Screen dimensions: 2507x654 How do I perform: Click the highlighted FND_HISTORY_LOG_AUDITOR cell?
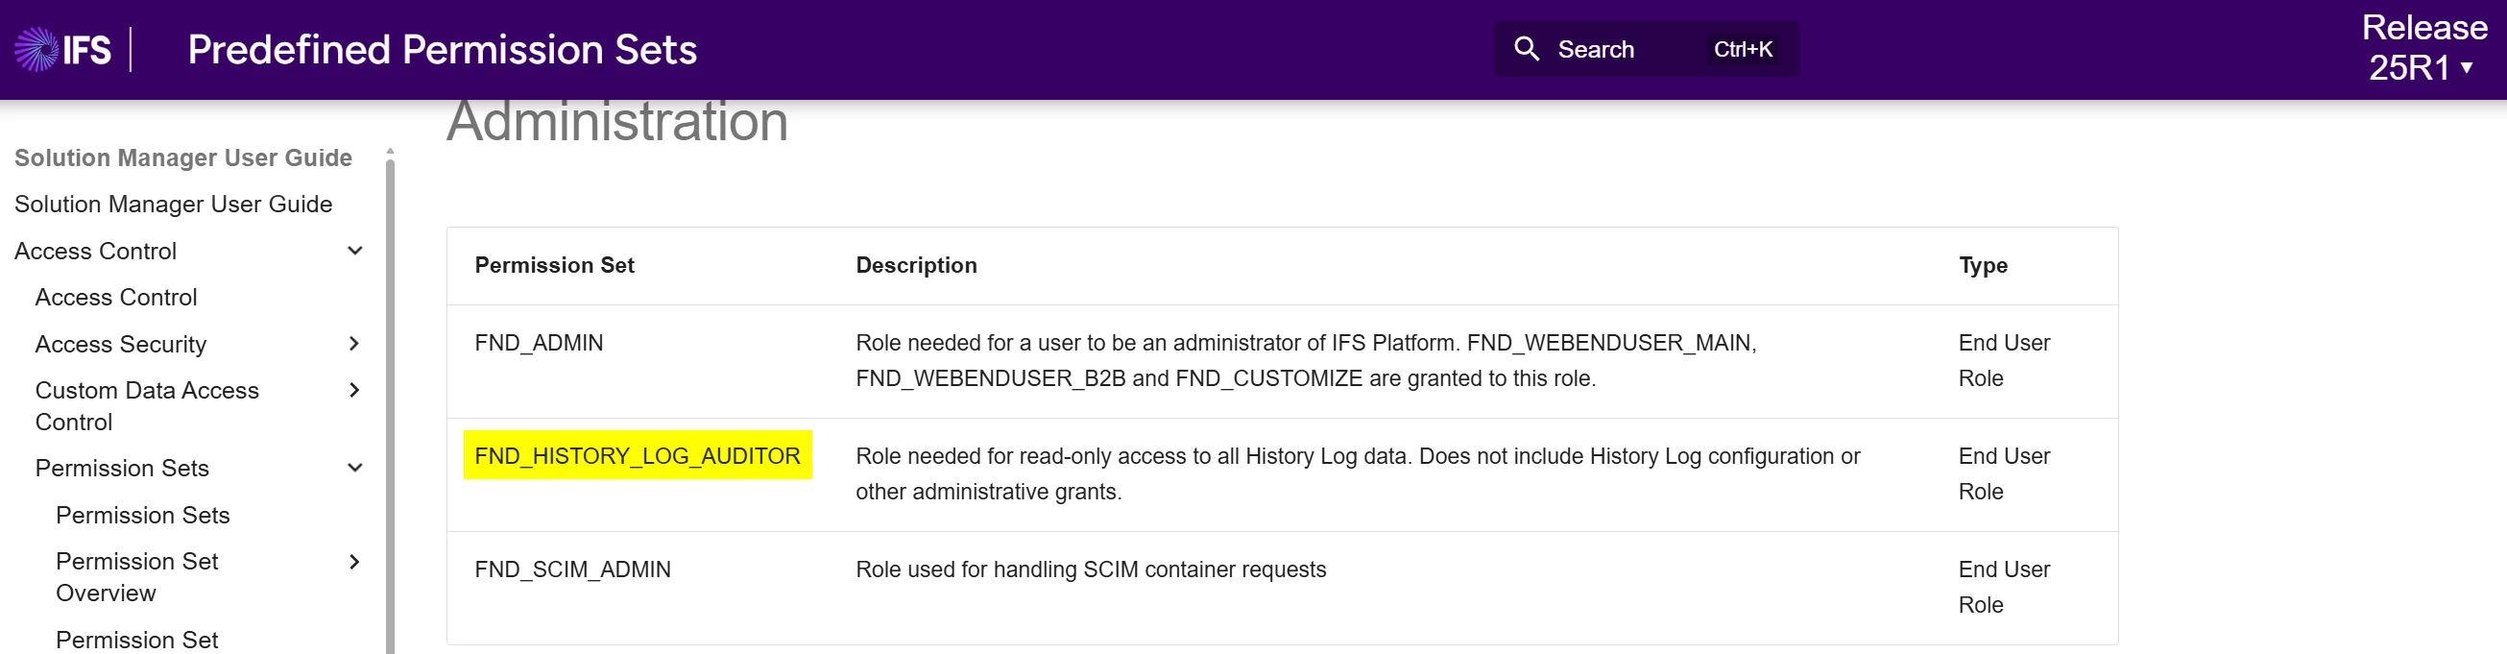[638, 455]
